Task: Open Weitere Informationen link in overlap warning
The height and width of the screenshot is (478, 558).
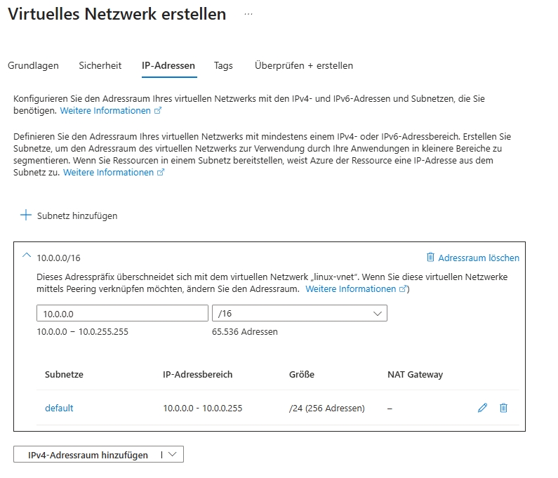Action: (351, 289)
